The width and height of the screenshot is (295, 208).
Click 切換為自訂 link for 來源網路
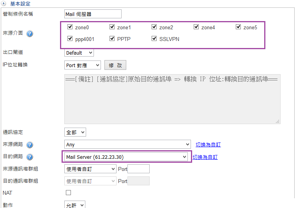click(x=208, y=145)
